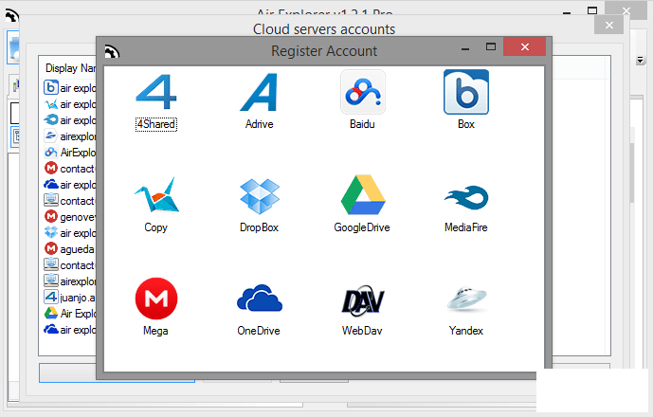The height and width of the screenshot is (417, 653).
Task: Select the 4Shared cloud service icon
Action: (x=156, y=92)
